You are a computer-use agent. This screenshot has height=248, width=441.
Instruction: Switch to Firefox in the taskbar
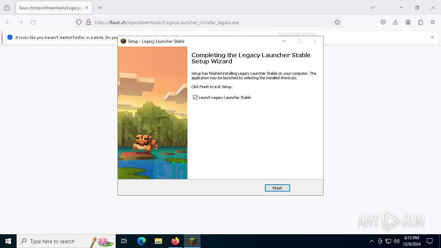[x=175, y=241]
